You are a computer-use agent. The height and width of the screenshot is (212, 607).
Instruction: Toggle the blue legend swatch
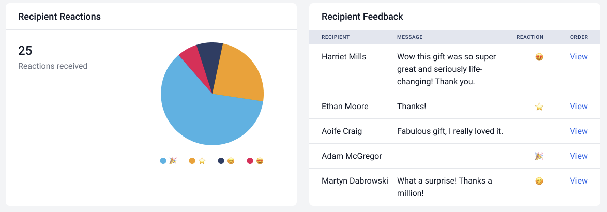pyautogui.click(x=163, y=161)
